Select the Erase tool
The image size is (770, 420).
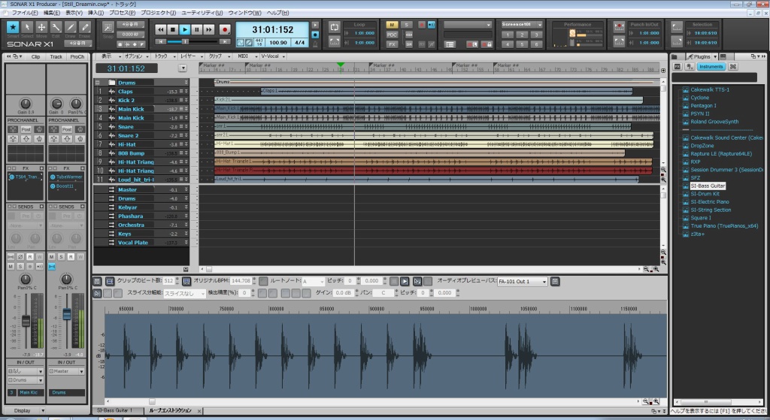tap(85, 28)
